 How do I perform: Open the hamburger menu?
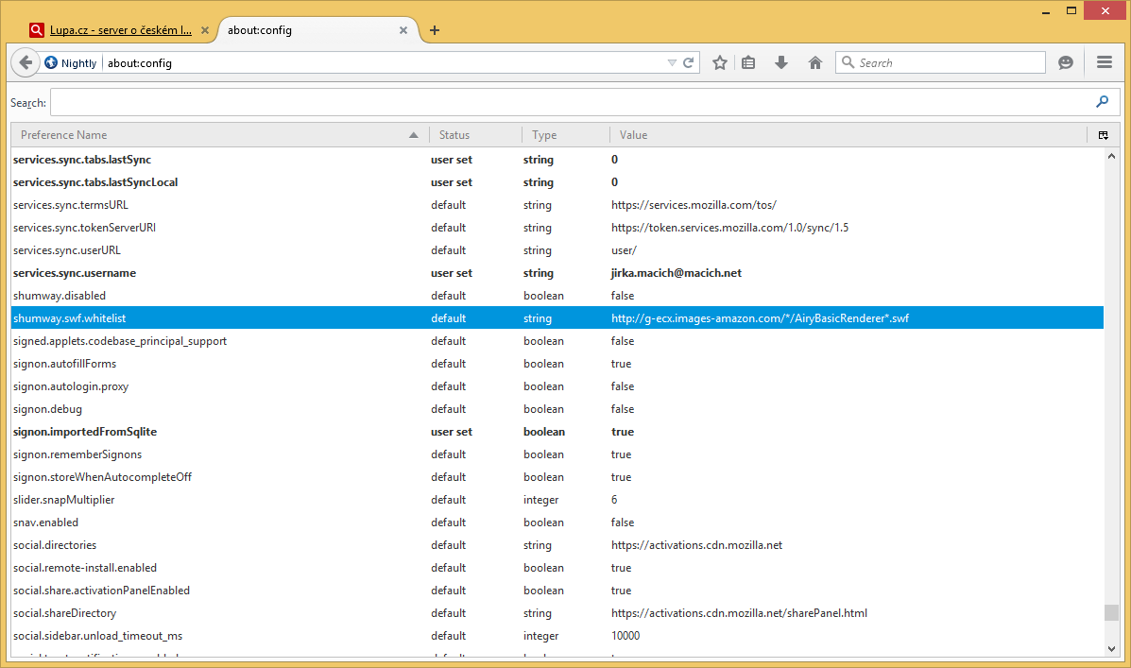[1105, 63]
